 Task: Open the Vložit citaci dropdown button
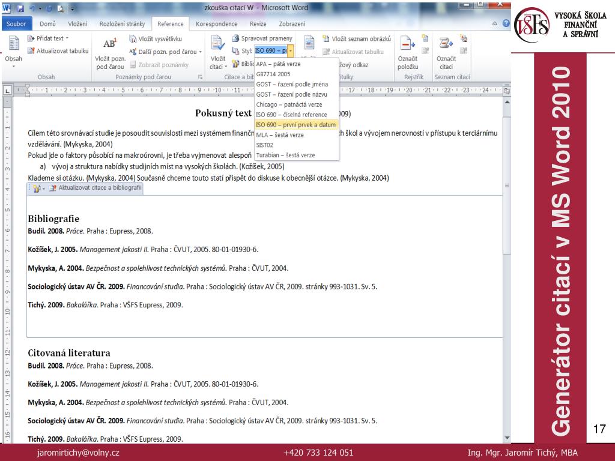coord(218,53)
